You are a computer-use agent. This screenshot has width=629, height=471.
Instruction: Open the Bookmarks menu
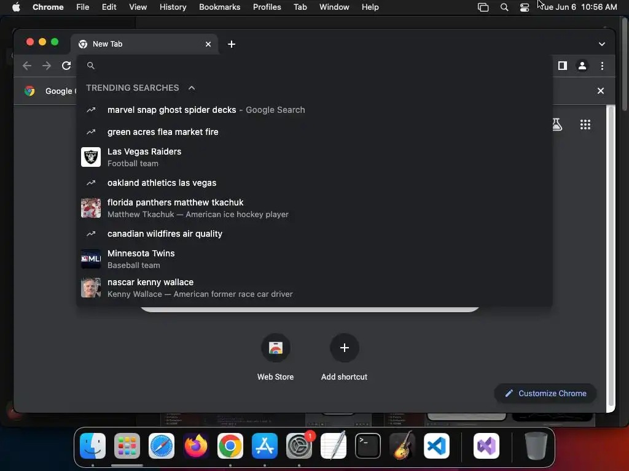coord(219,7)
